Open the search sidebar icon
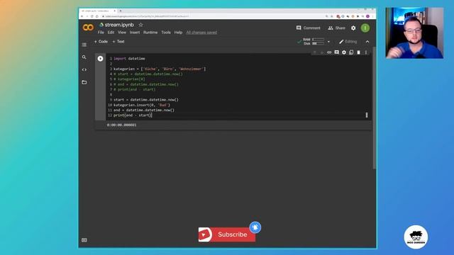Viewport: 454px width, 255px height. [84, 57]
